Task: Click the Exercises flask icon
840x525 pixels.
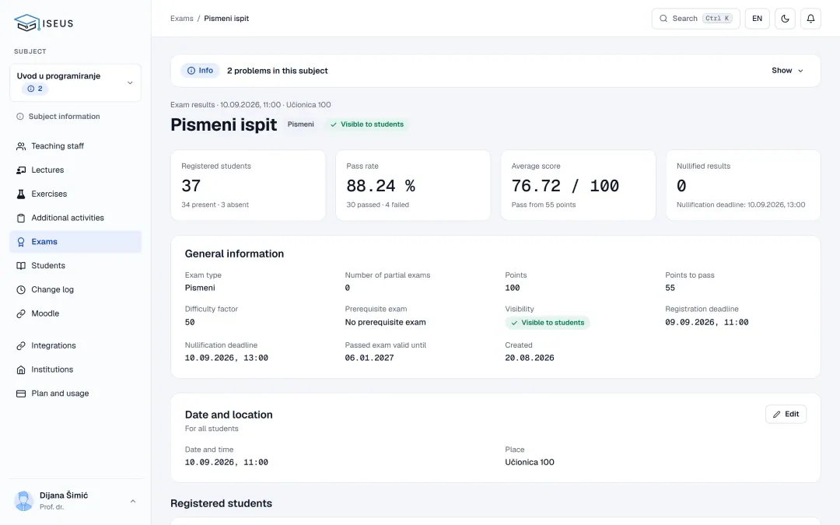Action: [x=21, y=194]
